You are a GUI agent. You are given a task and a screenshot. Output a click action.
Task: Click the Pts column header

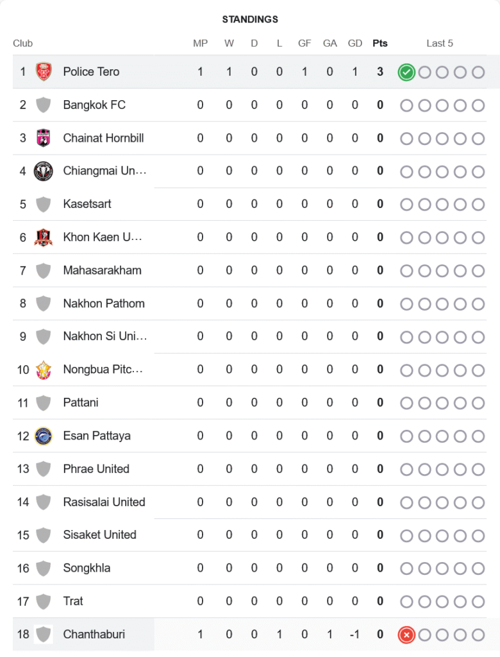coord(380,43)
